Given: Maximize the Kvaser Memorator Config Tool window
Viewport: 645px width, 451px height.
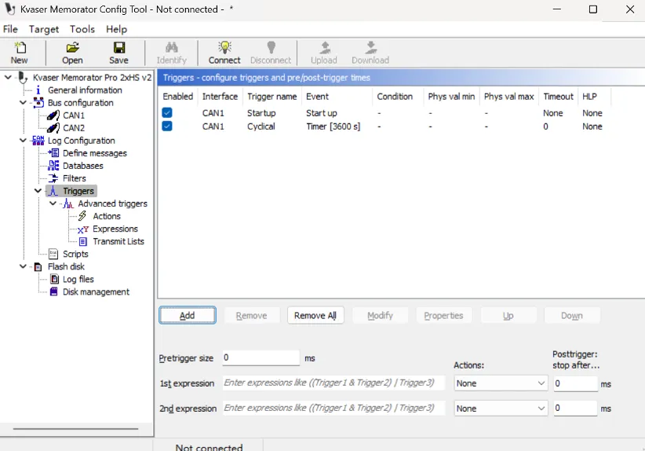Looking at the screenshot, I should [x=593, y=9].
